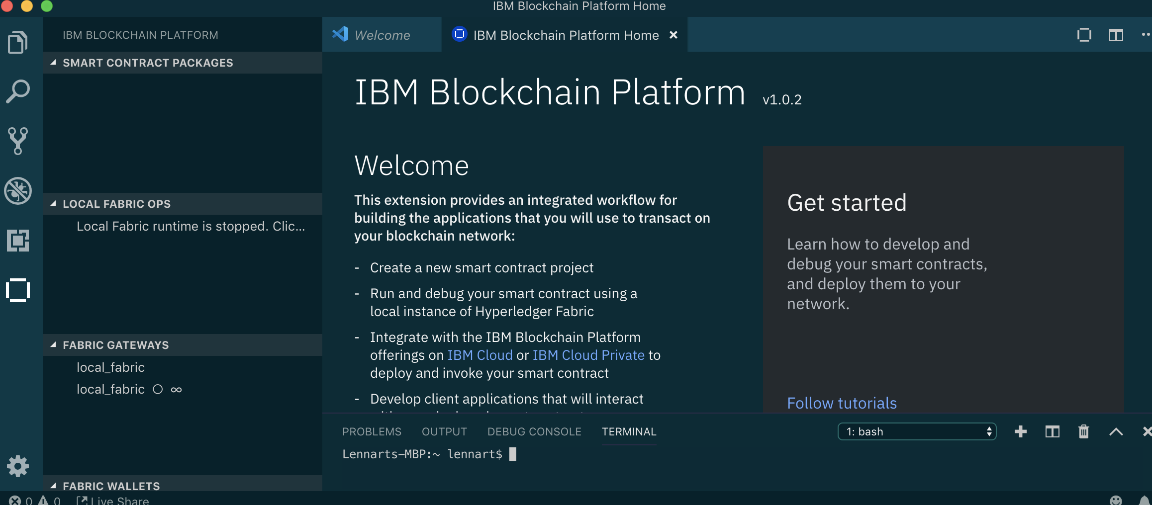Switch to the Welcome tab
This screenshot has height=505, width=1152.
(382, 35)
